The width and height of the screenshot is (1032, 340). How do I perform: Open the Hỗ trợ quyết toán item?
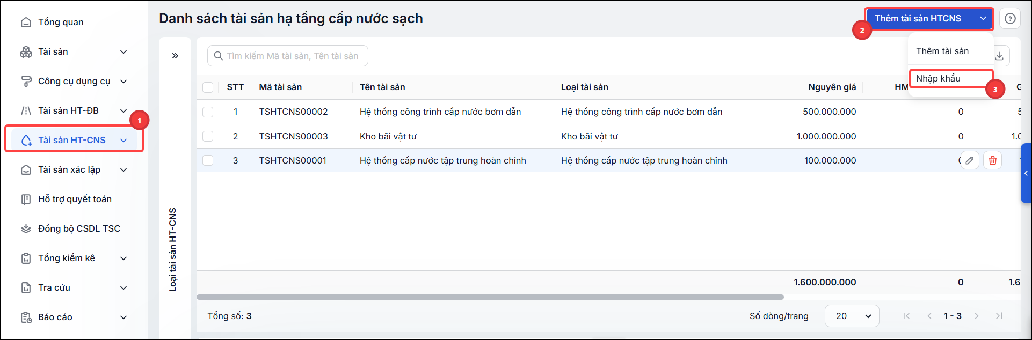(x=74, y=199)
